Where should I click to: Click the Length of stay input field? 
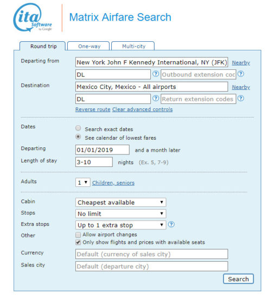point(94,162)
